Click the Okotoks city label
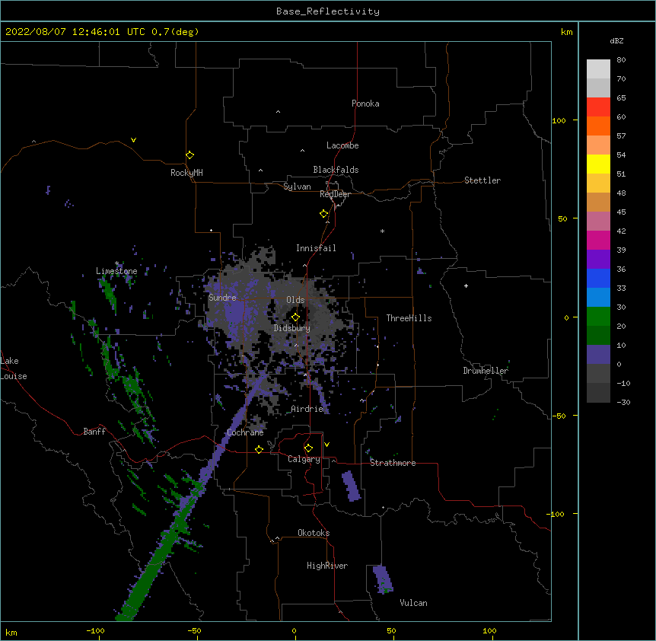Screen dimensions: 656x641 point(314,533)
